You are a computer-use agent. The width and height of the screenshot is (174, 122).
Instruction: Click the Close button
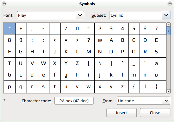pos(155,113)
